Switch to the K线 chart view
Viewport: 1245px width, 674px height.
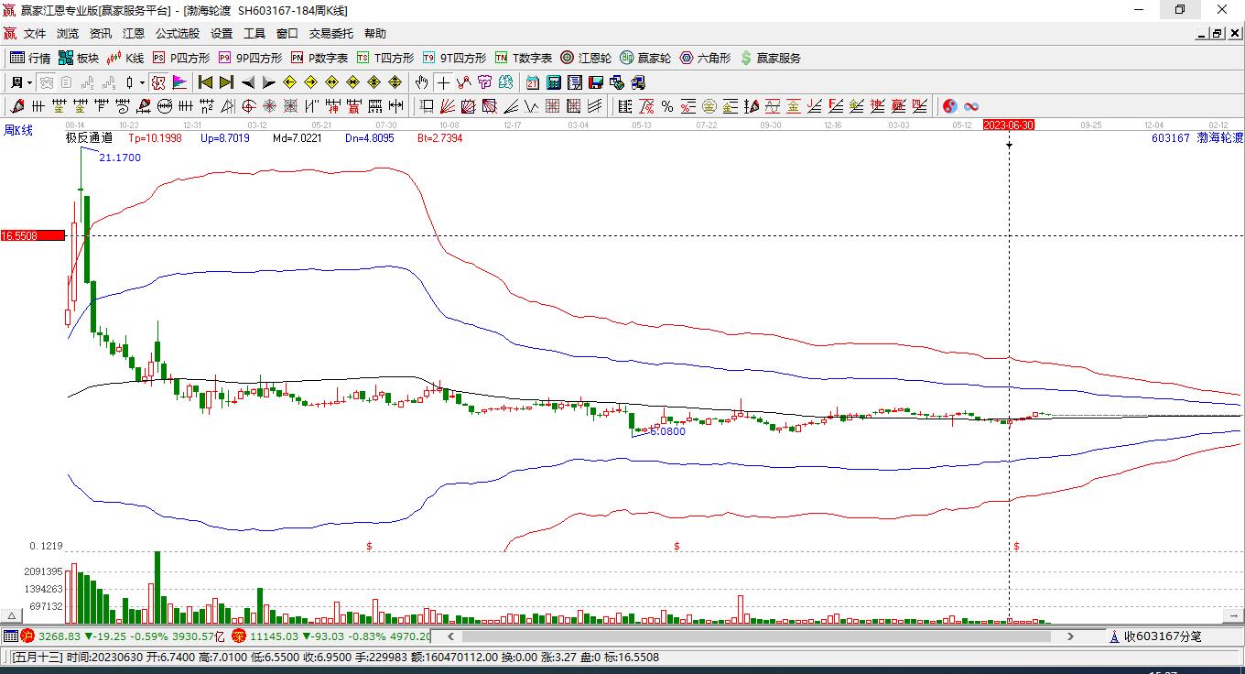point(126,58)
